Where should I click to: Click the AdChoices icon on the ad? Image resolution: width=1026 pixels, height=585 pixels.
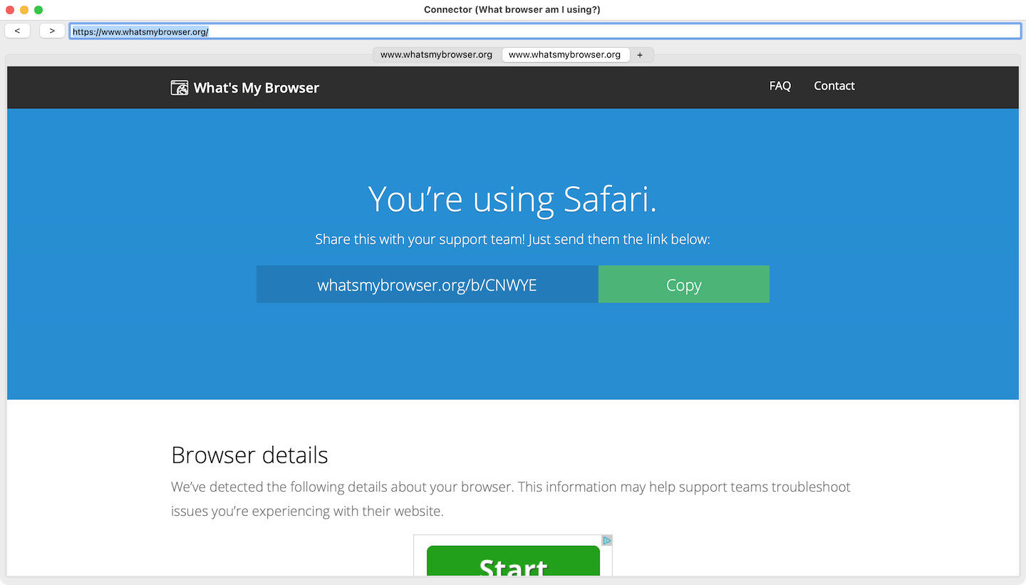606,541
